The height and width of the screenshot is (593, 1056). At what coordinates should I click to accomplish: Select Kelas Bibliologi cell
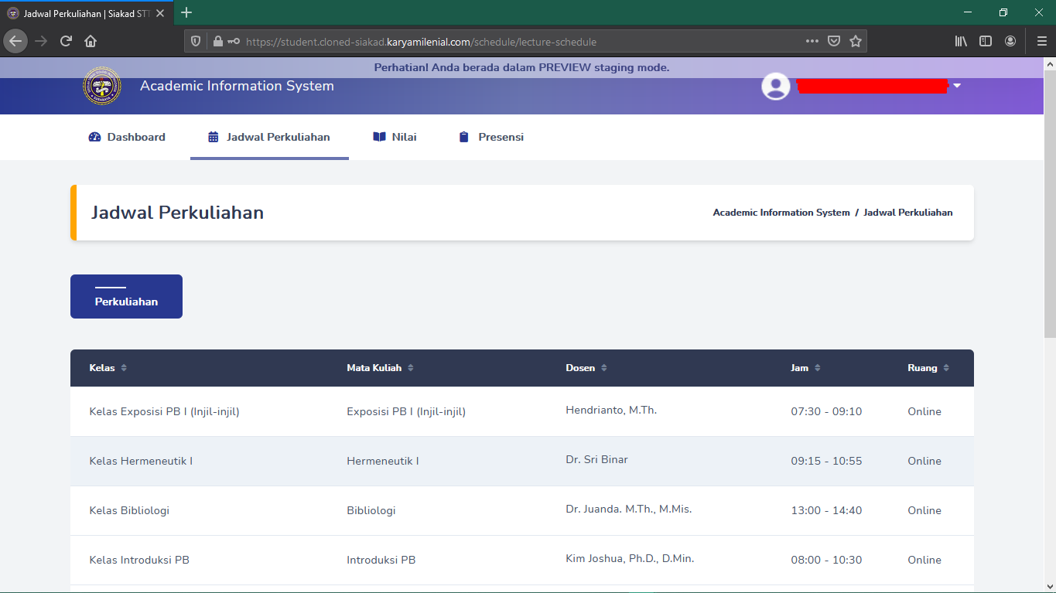tap(129, 511)
